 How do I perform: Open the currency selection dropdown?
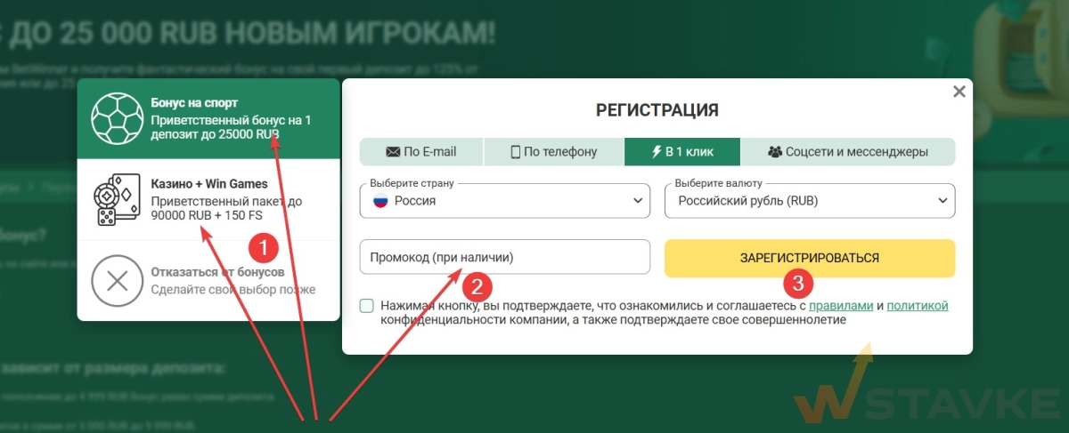810,201
